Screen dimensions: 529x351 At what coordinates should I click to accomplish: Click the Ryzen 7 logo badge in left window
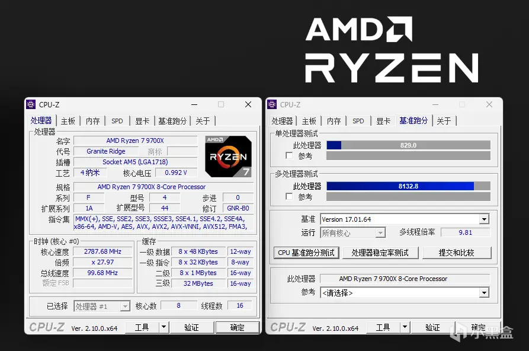pos(229,157)
